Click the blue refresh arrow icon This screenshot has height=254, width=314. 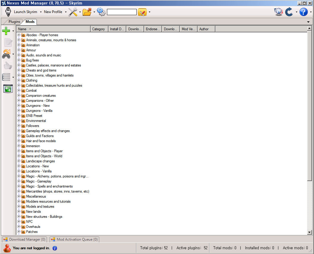tap(289, 12)
